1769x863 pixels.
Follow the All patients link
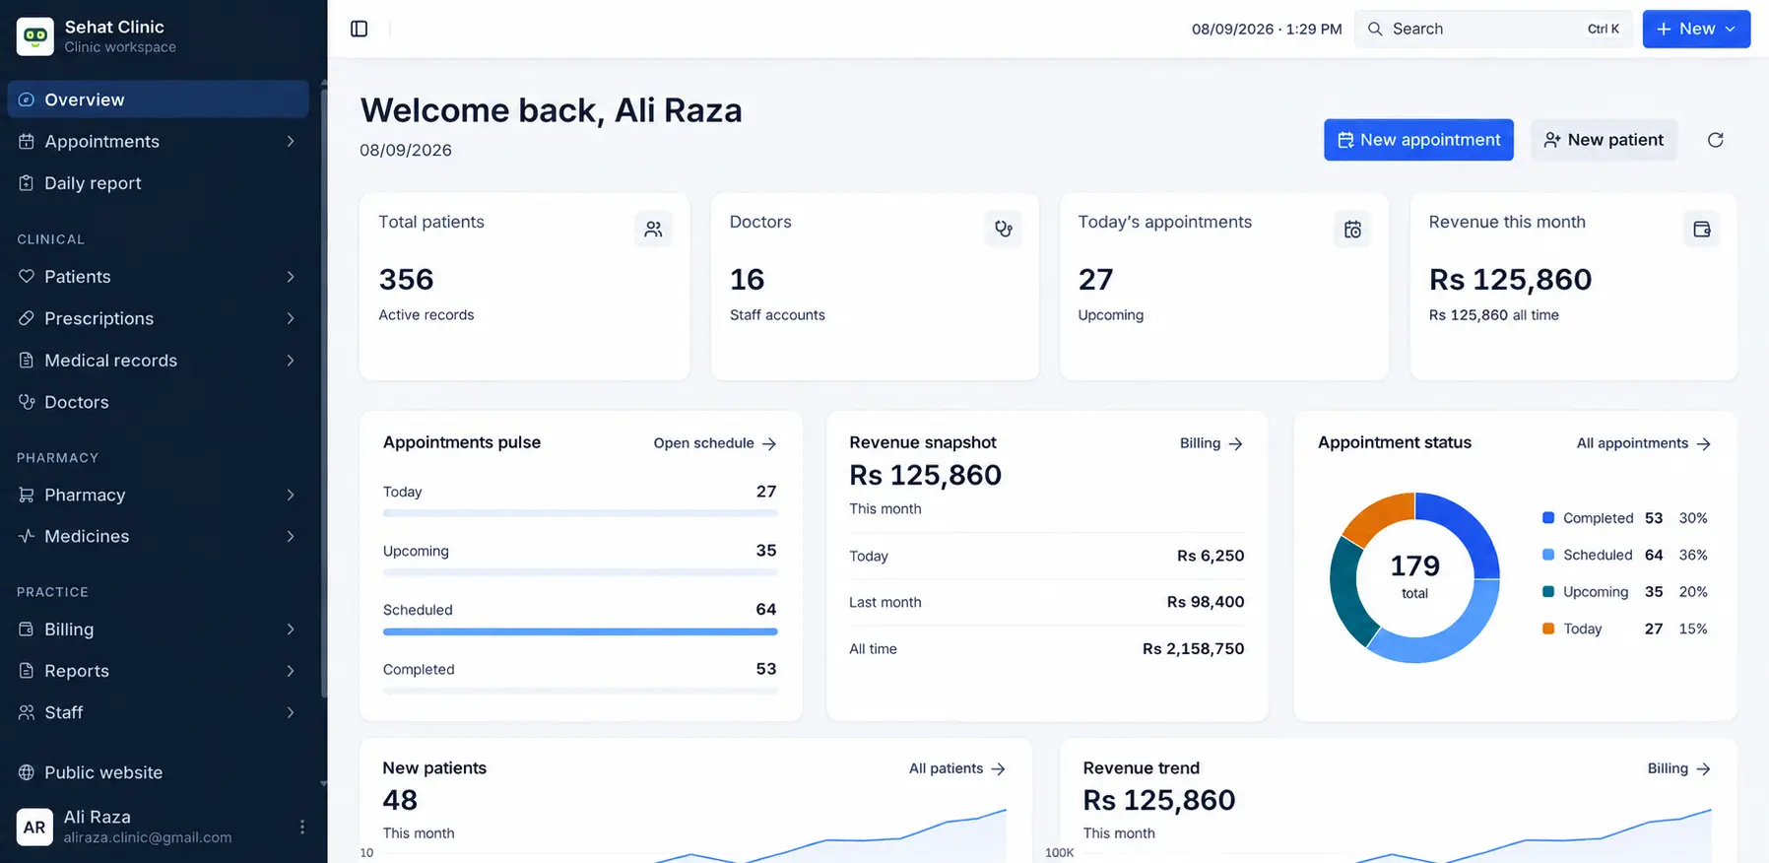[x=957, y=768]
